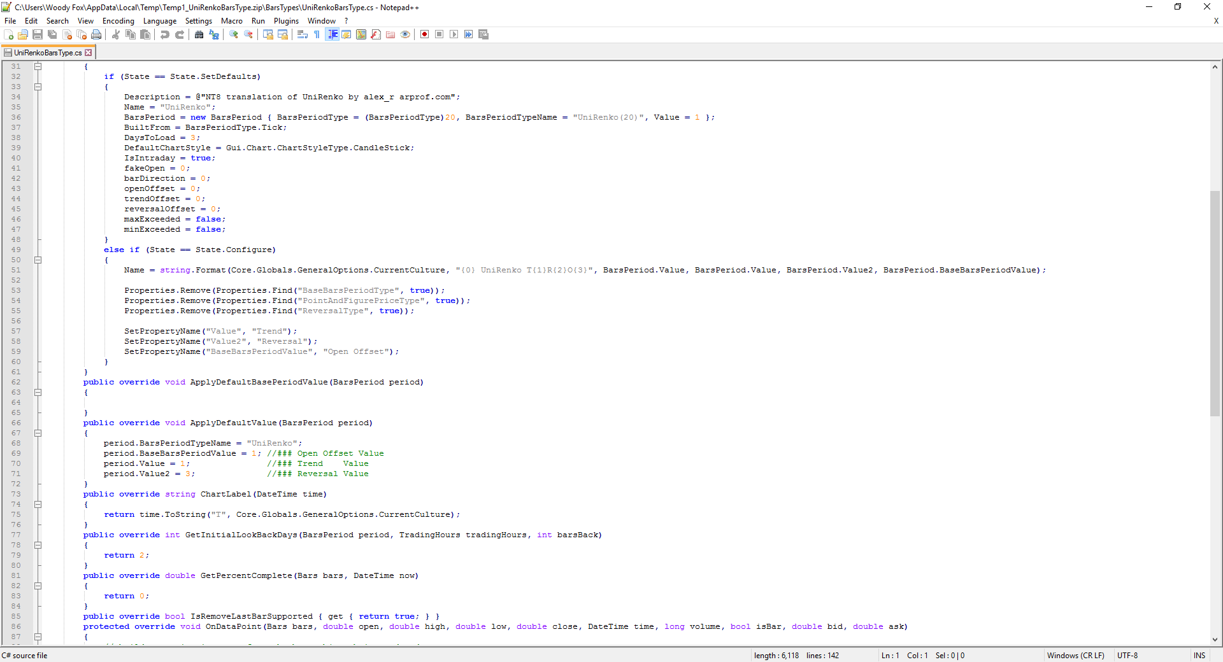The image size is (1223, 662).
Task: Open the user-defined language dialog icon
Action: 347,34
